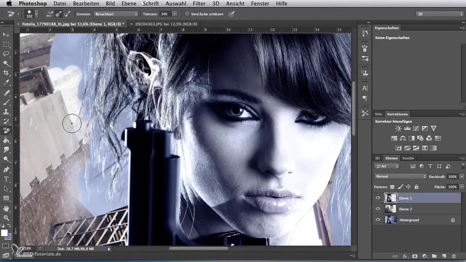This screenshot has width=466, height=262.
Task: Open the layer blend mode dropdown Normal
Action: [400, 176]
